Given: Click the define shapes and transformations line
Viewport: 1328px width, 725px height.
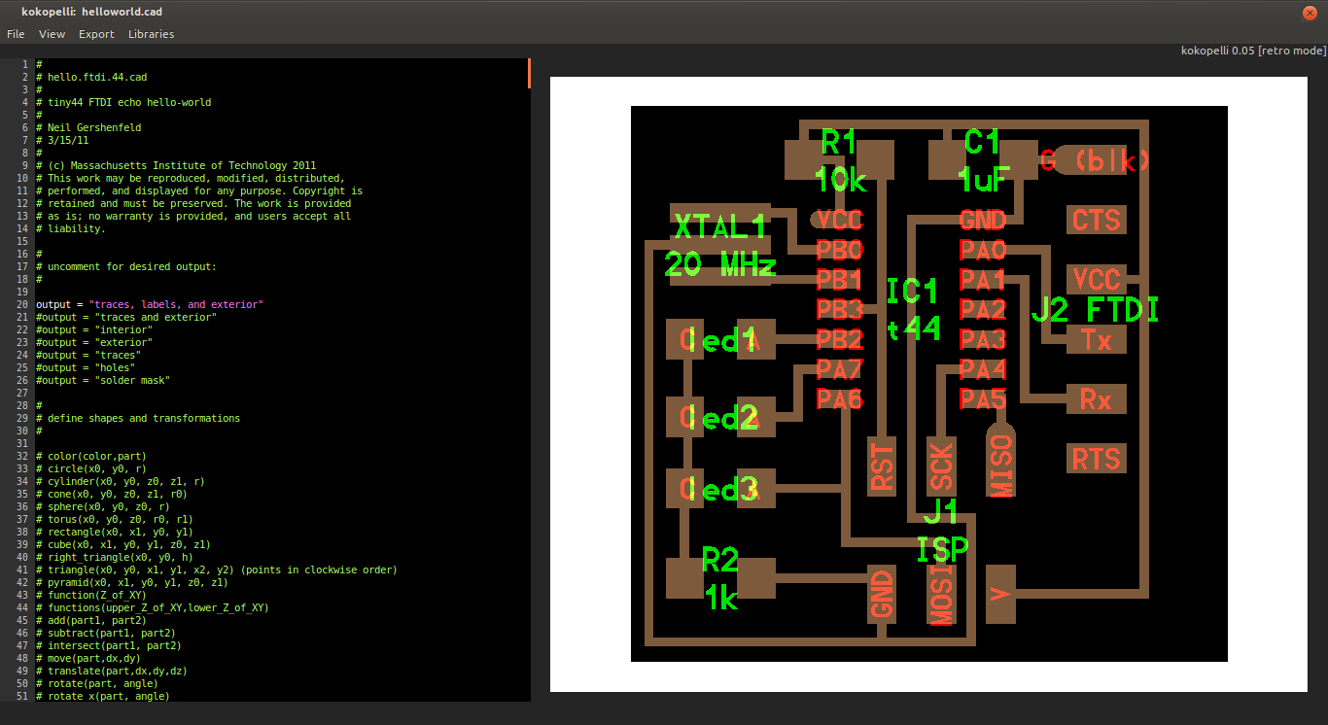Looking at the screenshot, I should click(x=138, y=418).
